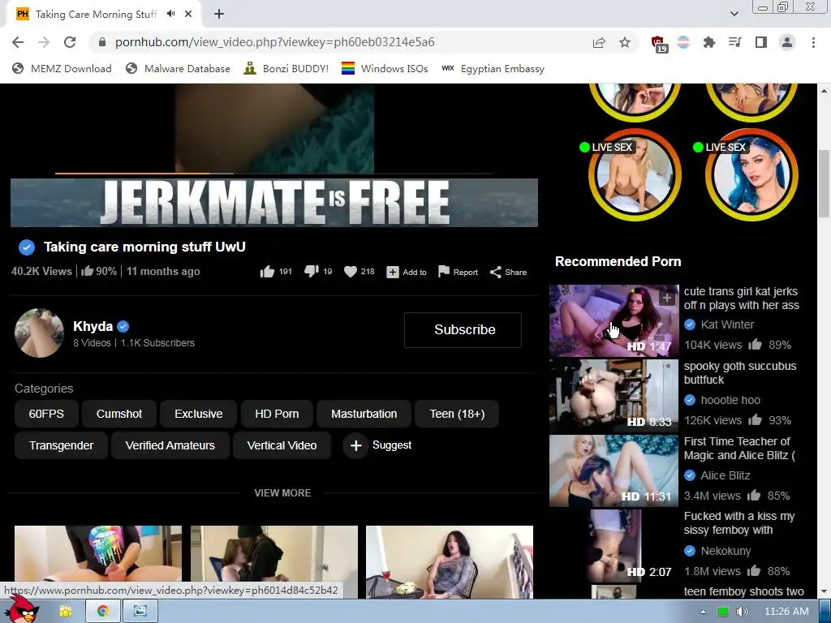Open the uBlock extension icon with badge 19
Viewport: 831px width, 623px height.
coord(659,44)
